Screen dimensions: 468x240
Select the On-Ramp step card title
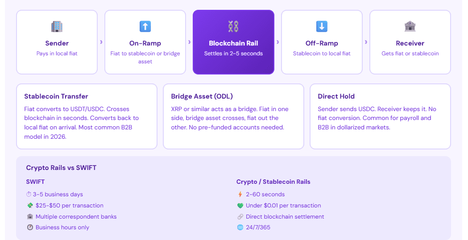pos(145,43)
